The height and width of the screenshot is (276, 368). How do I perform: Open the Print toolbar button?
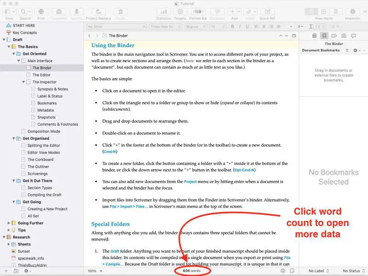(x=41, y=12)
